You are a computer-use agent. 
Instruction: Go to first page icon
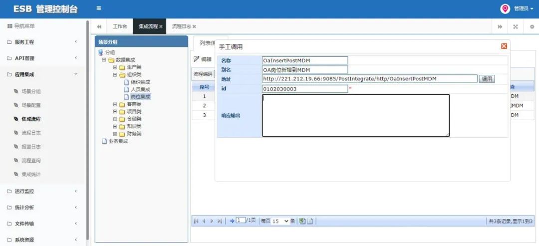(x=196, y=221)
